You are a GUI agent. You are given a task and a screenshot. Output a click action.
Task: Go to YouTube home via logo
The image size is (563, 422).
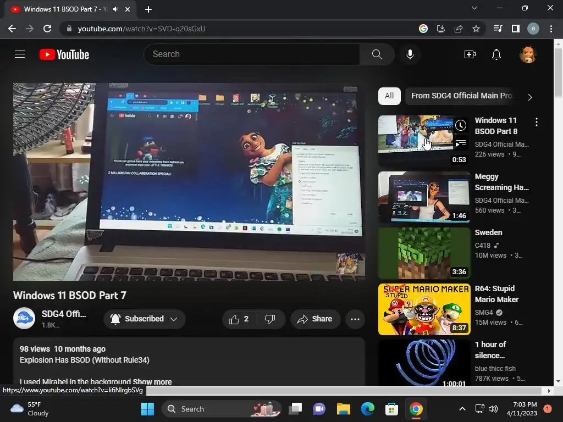tap(64, 54)
